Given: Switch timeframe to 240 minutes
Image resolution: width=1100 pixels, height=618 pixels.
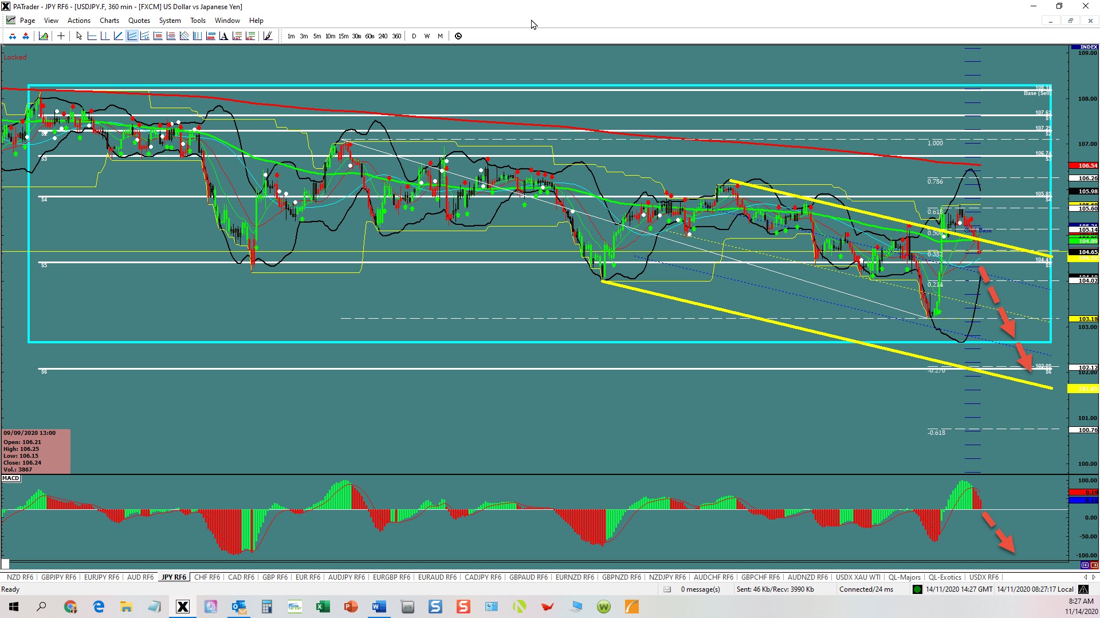Looking at the screenshot, I should [x=383, y=36].
